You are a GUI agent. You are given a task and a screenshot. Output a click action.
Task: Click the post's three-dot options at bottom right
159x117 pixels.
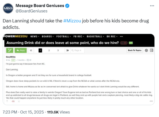click(151, 101)
